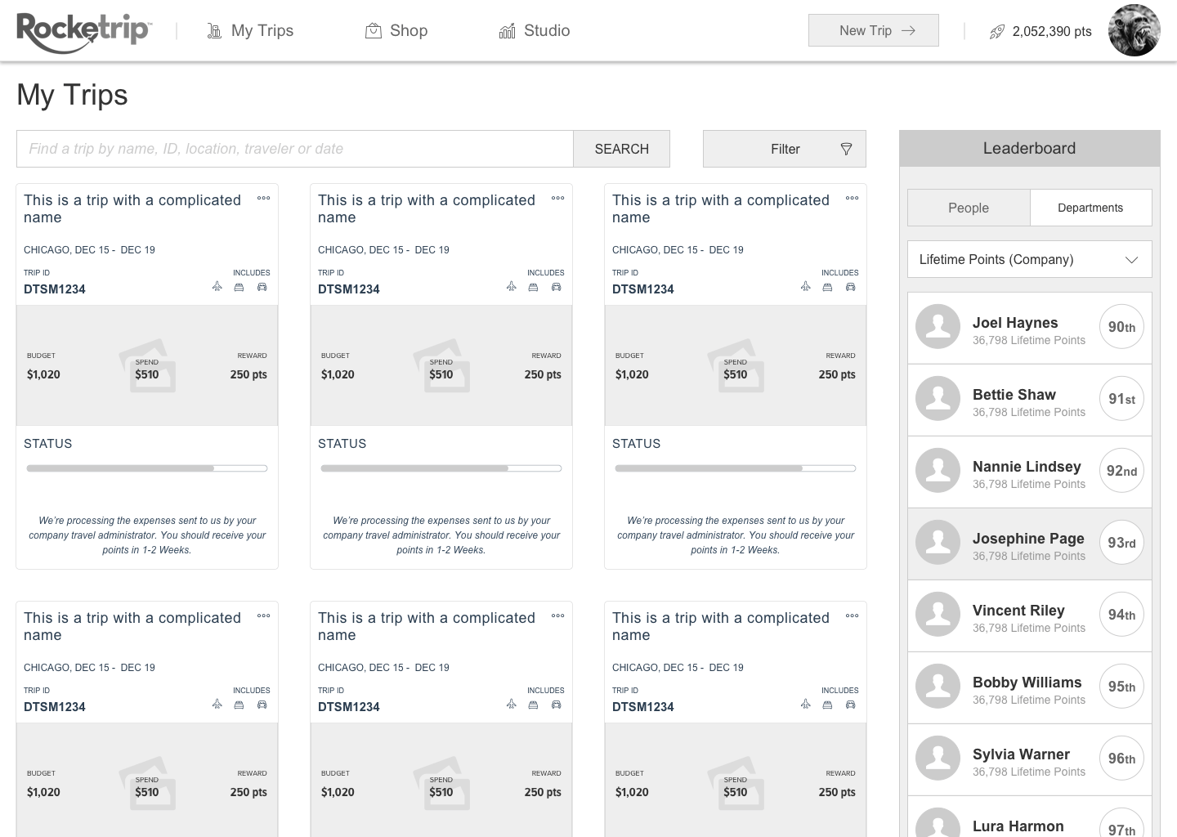Click the status progress bar on first trip
This screenshot has height=837, width=1177.
click(x=147, y=468)
